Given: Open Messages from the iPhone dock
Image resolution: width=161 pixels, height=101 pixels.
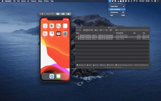Looking at the screenshot, I should click(58, 76).
